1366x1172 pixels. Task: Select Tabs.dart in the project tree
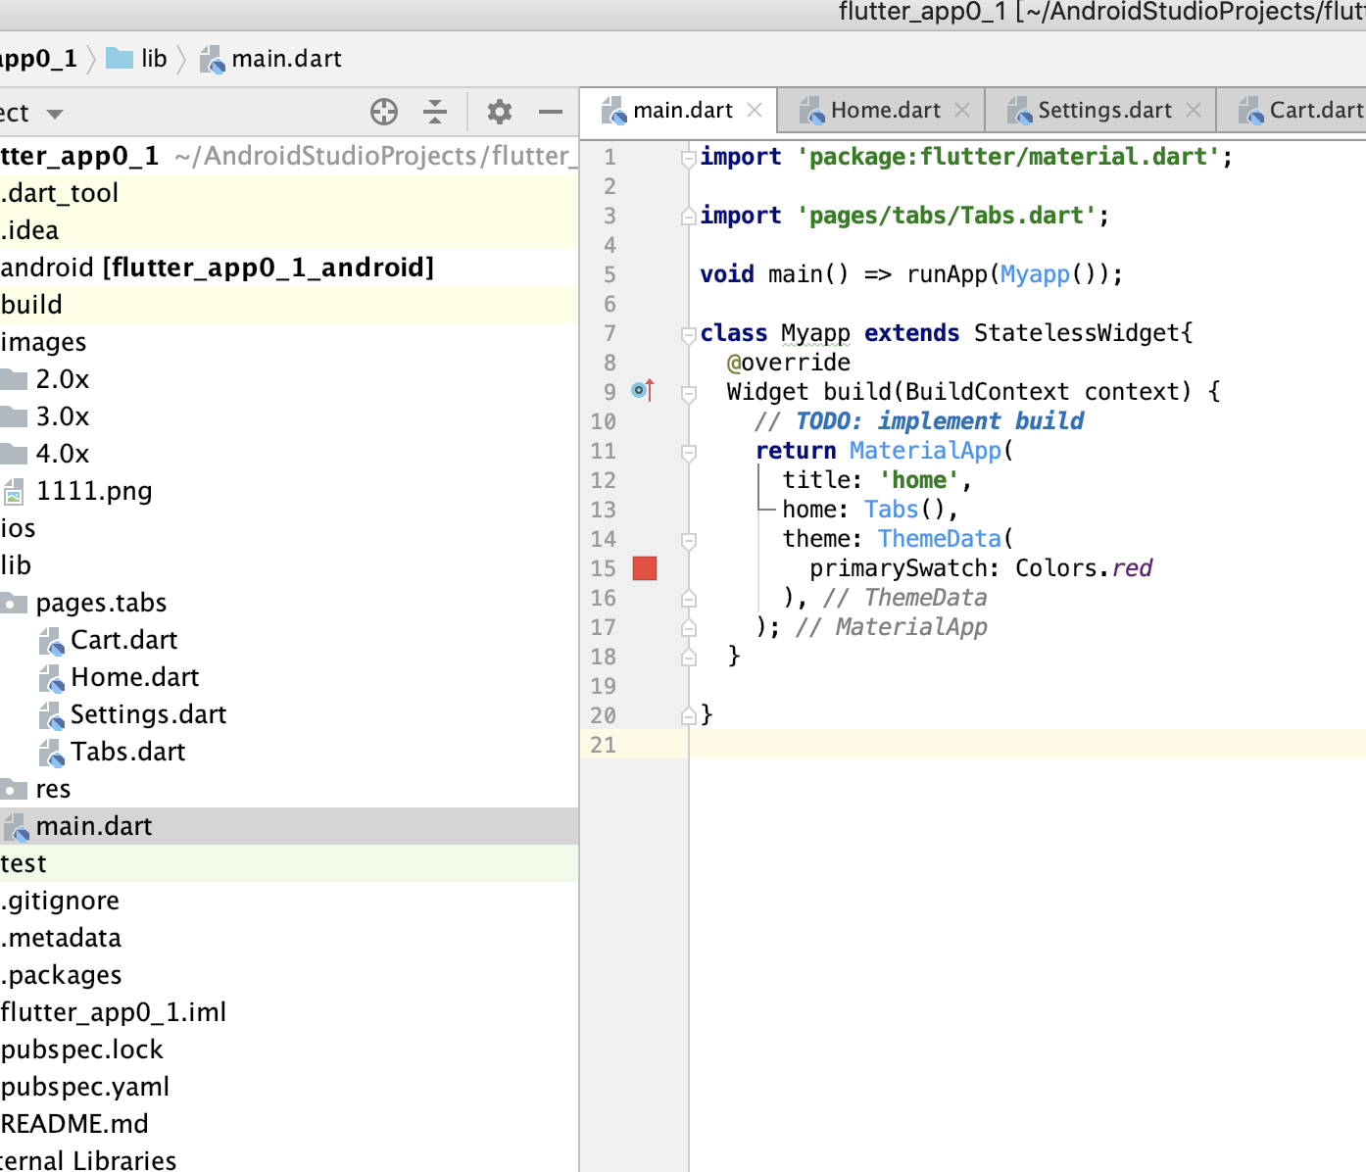[x=127, y=752]
